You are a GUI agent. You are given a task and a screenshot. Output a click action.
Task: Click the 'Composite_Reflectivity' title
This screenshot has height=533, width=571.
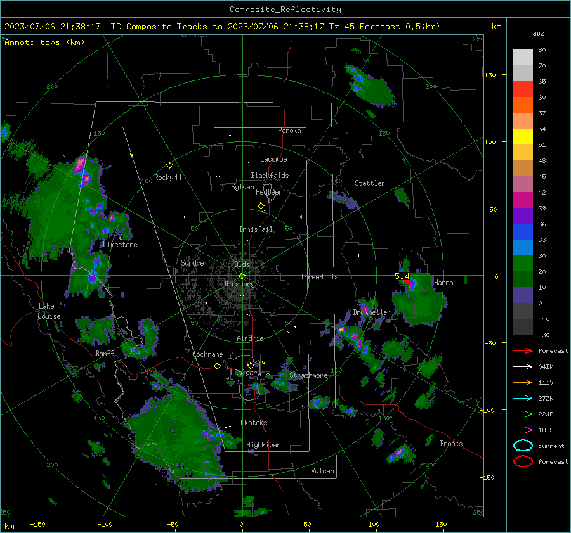coord(285,10)
